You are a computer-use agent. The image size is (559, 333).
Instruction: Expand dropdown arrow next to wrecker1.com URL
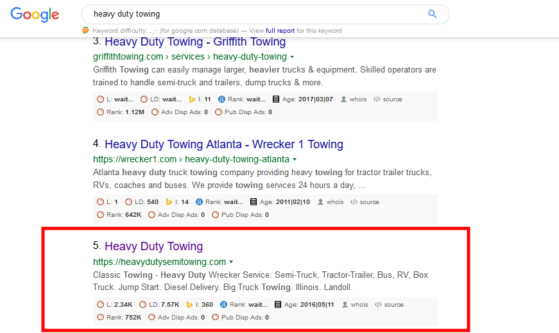point(295,159)
